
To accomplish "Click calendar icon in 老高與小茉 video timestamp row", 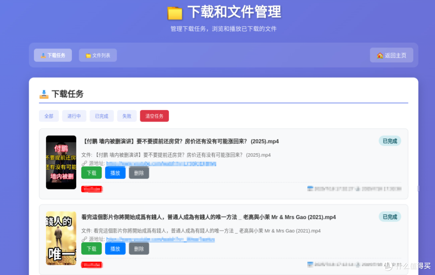I will pos(310,265).
